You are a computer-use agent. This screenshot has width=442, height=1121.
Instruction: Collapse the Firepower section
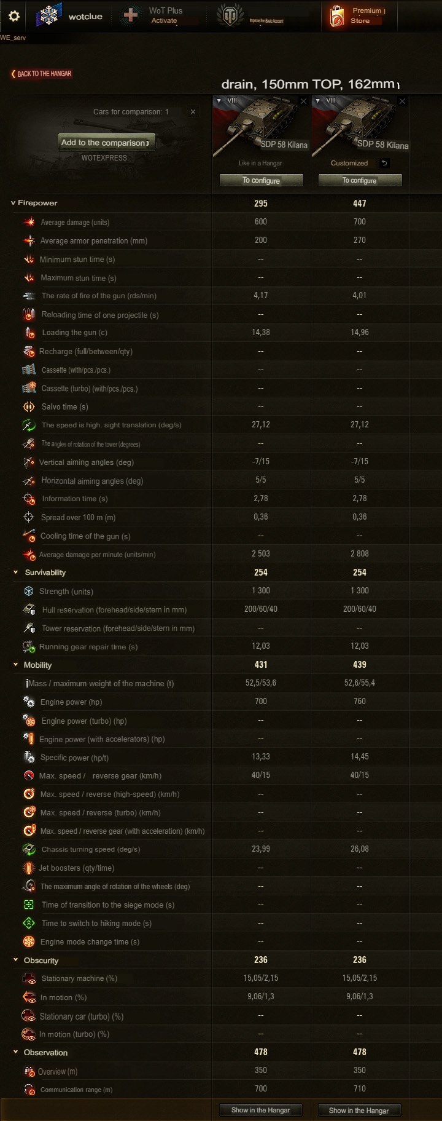[13, 203]
